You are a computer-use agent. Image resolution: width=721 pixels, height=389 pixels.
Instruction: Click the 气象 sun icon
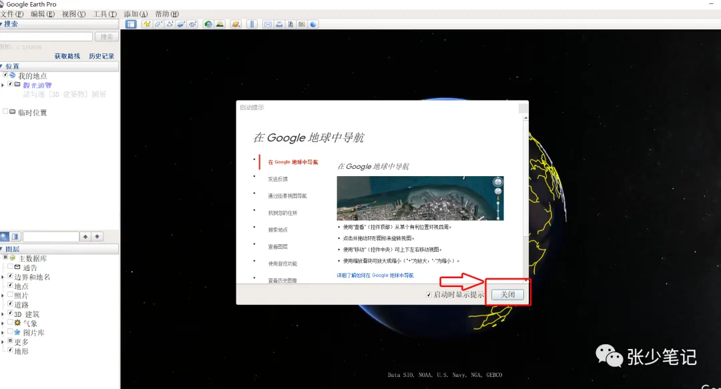tap(17, 323)
